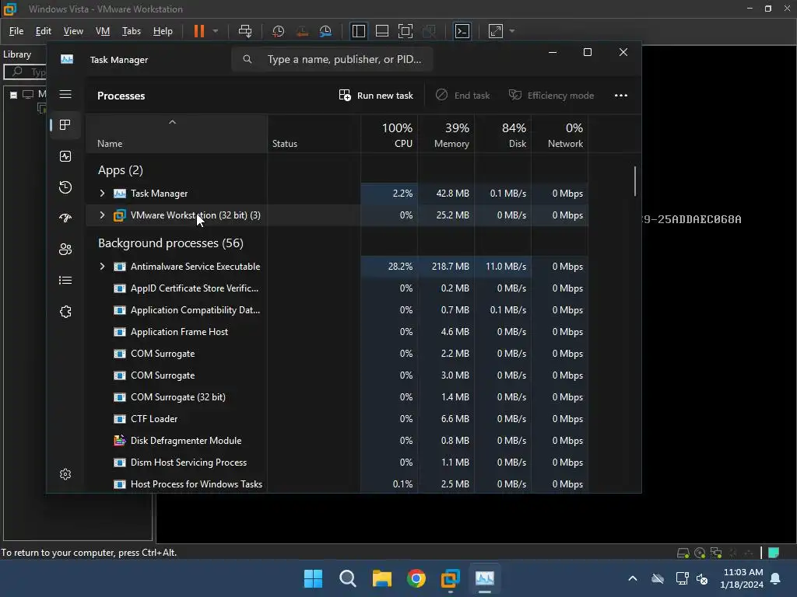Expand VMware Workstation (32 bit) process group
The image size is (797, 597).
click(102, 215)
